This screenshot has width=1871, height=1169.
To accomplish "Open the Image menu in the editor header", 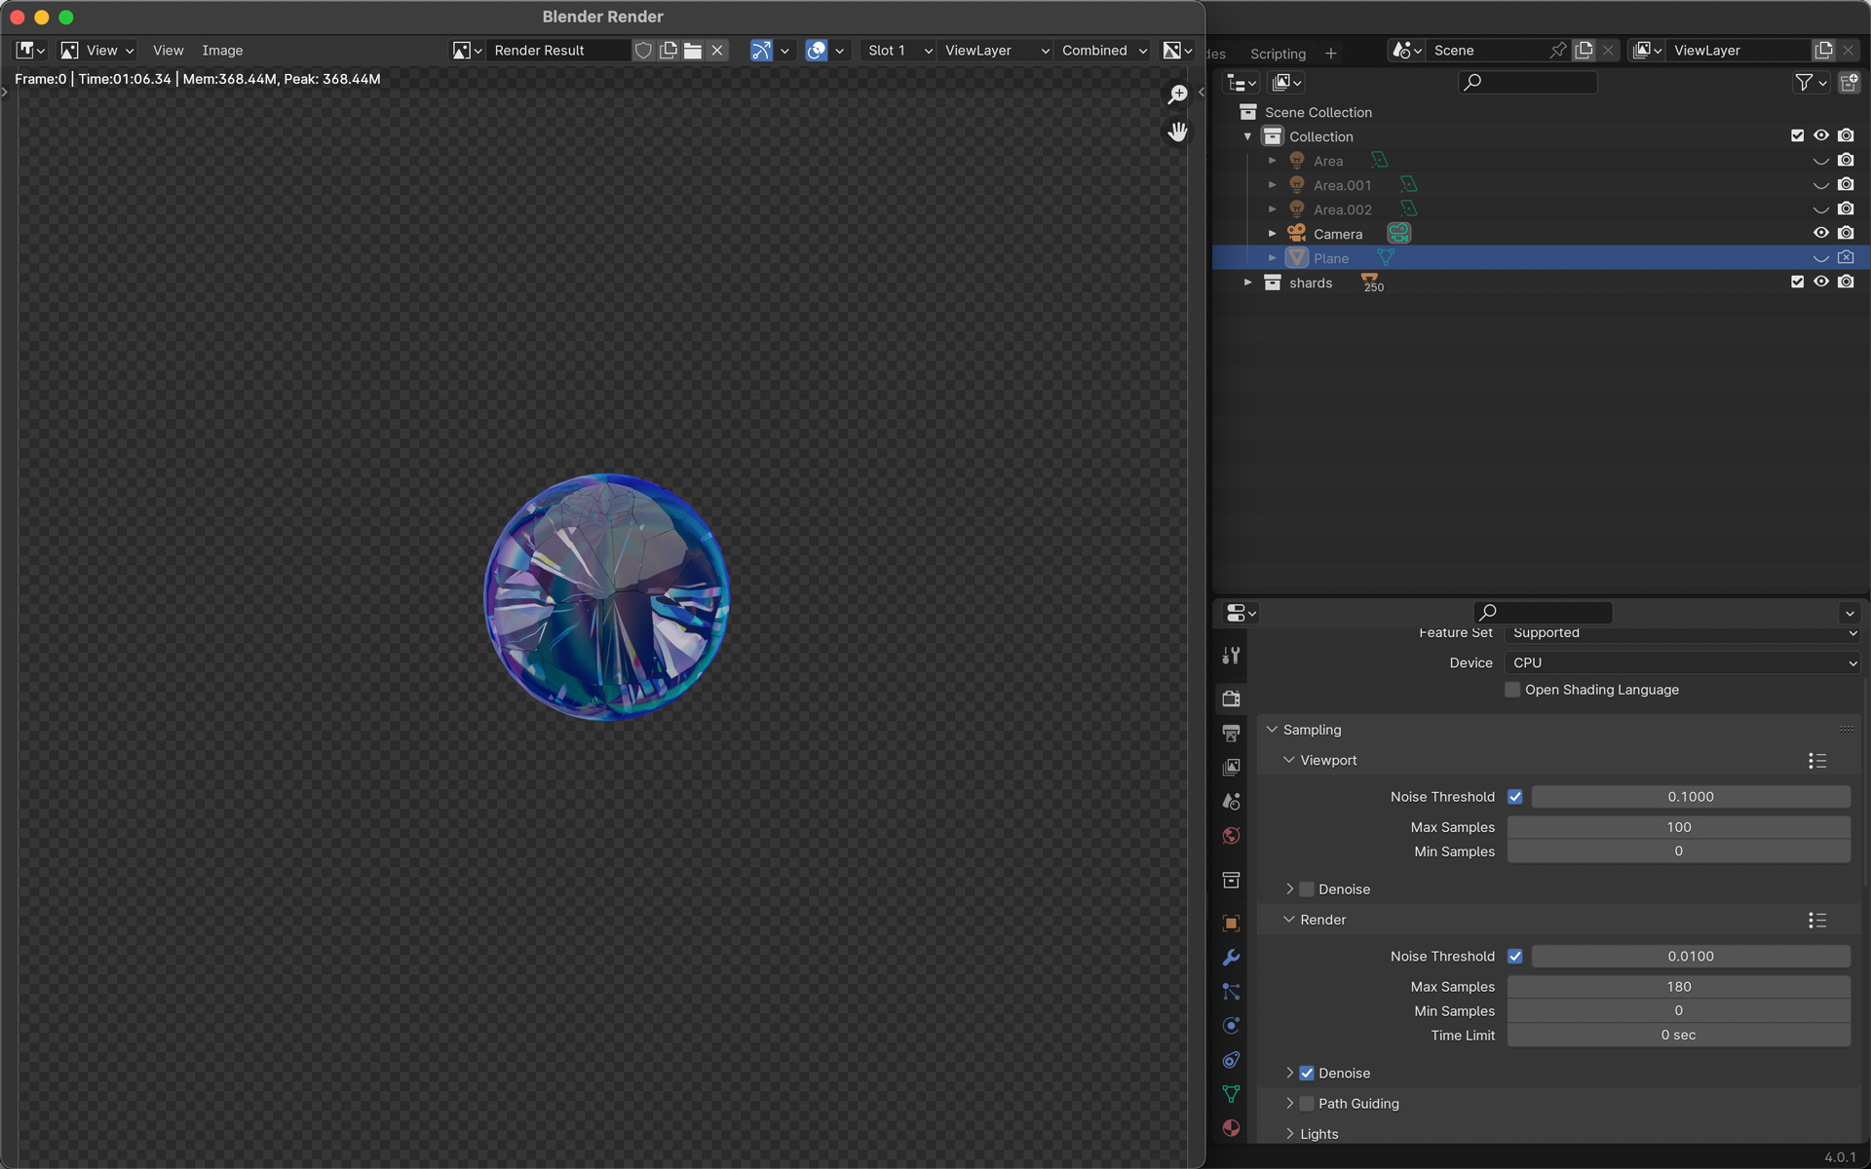I will pos(222,50).
